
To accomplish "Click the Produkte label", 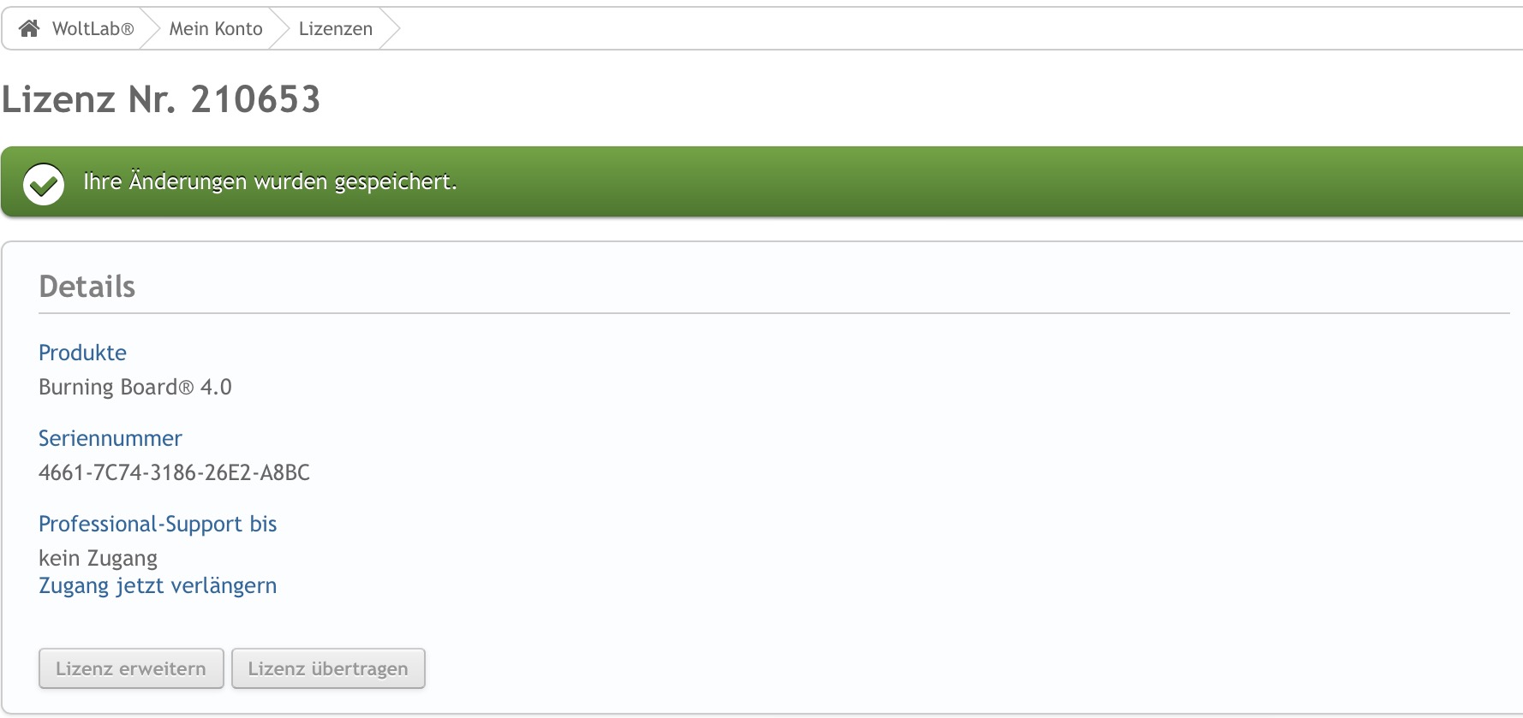I will coord(83,353).
